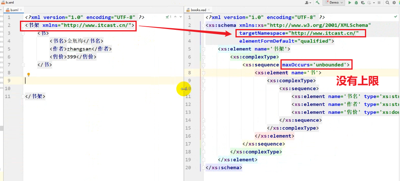This screenshot has height=181, width=400.
Task: Collapse xs:sequence fold on books.xsd line 7
Action: (x=204, y=65)
